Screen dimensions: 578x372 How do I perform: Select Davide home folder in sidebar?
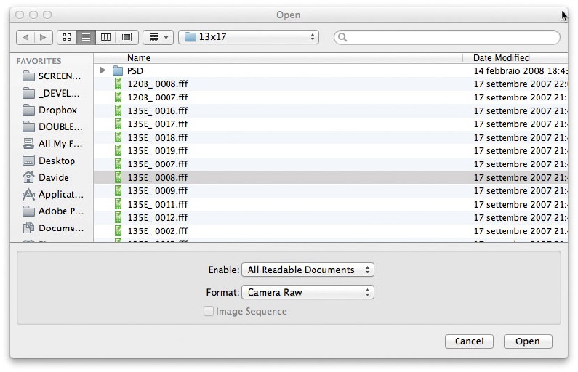click(53, 177)
